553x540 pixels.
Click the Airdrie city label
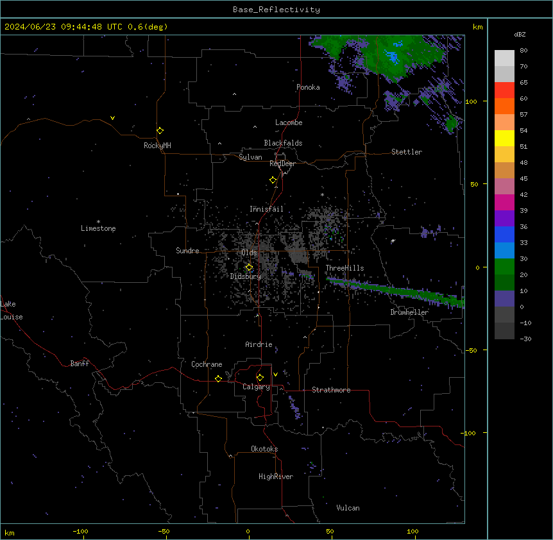pos(259,344)
